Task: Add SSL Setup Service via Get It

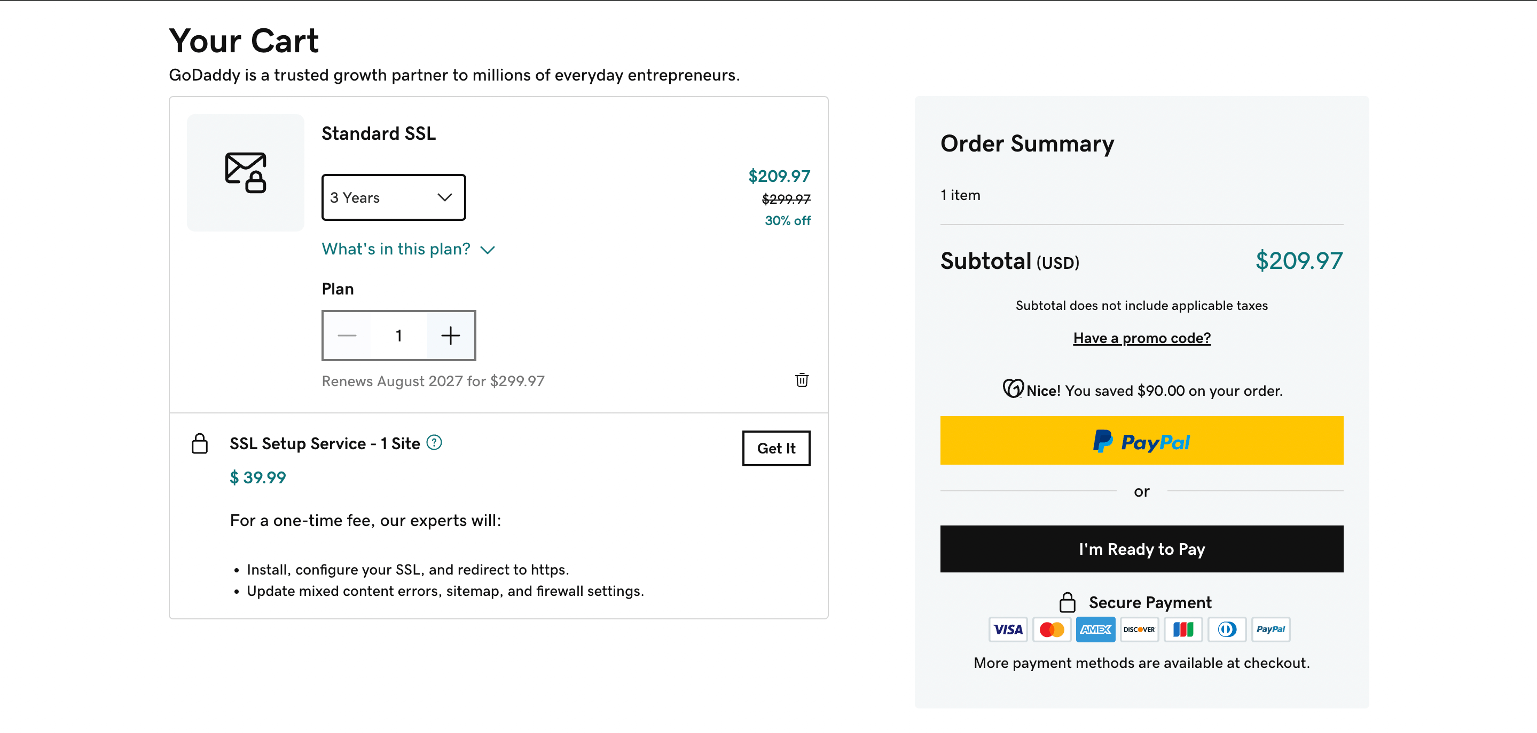Action: [775, 448]
